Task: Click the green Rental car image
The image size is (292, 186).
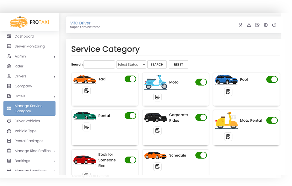Action: click(x=85, y=116)
